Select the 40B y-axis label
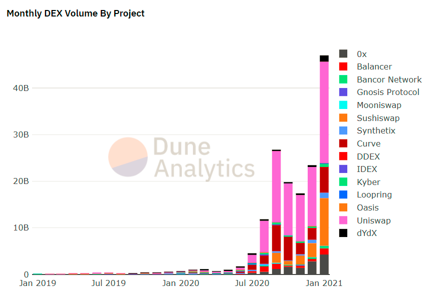Screen dimensions: 438x303 [x=21, y=88]
